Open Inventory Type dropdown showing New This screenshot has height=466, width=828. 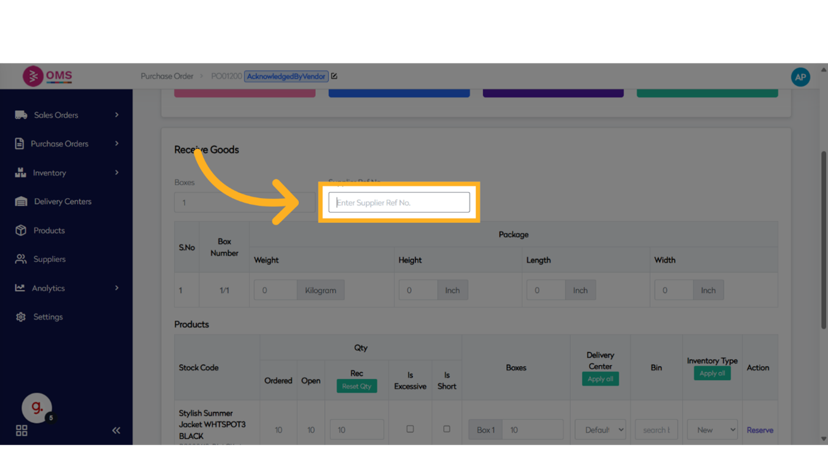pyautogui.click(x=712, y=430)
